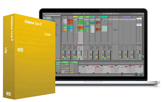Toggle the yellow track's activator button

tap(74, 57)
